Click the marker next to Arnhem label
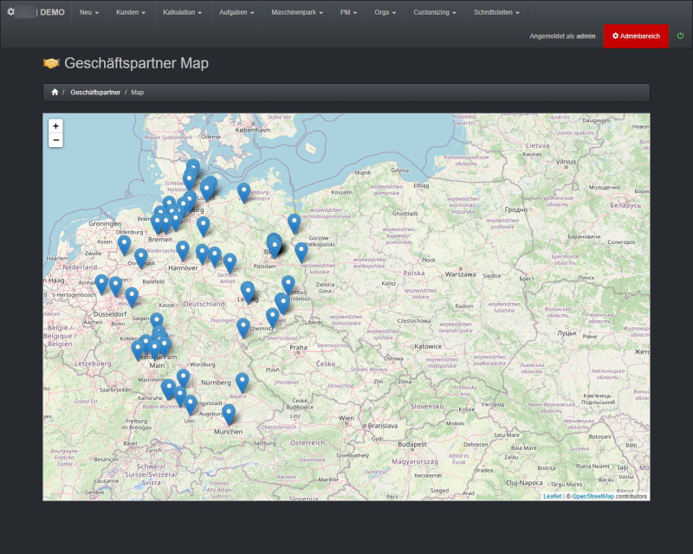 click(101, 284)
